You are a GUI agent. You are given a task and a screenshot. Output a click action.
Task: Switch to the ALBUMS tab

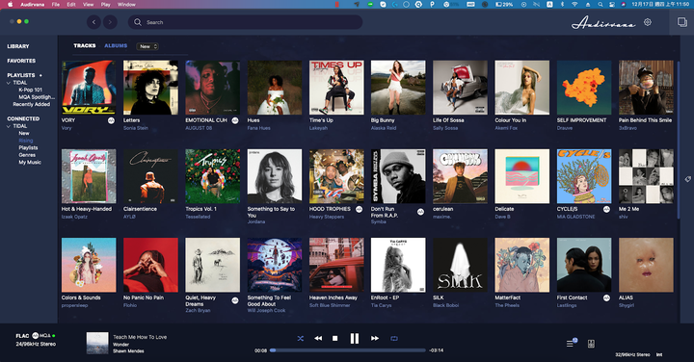(x=116, y=45)
